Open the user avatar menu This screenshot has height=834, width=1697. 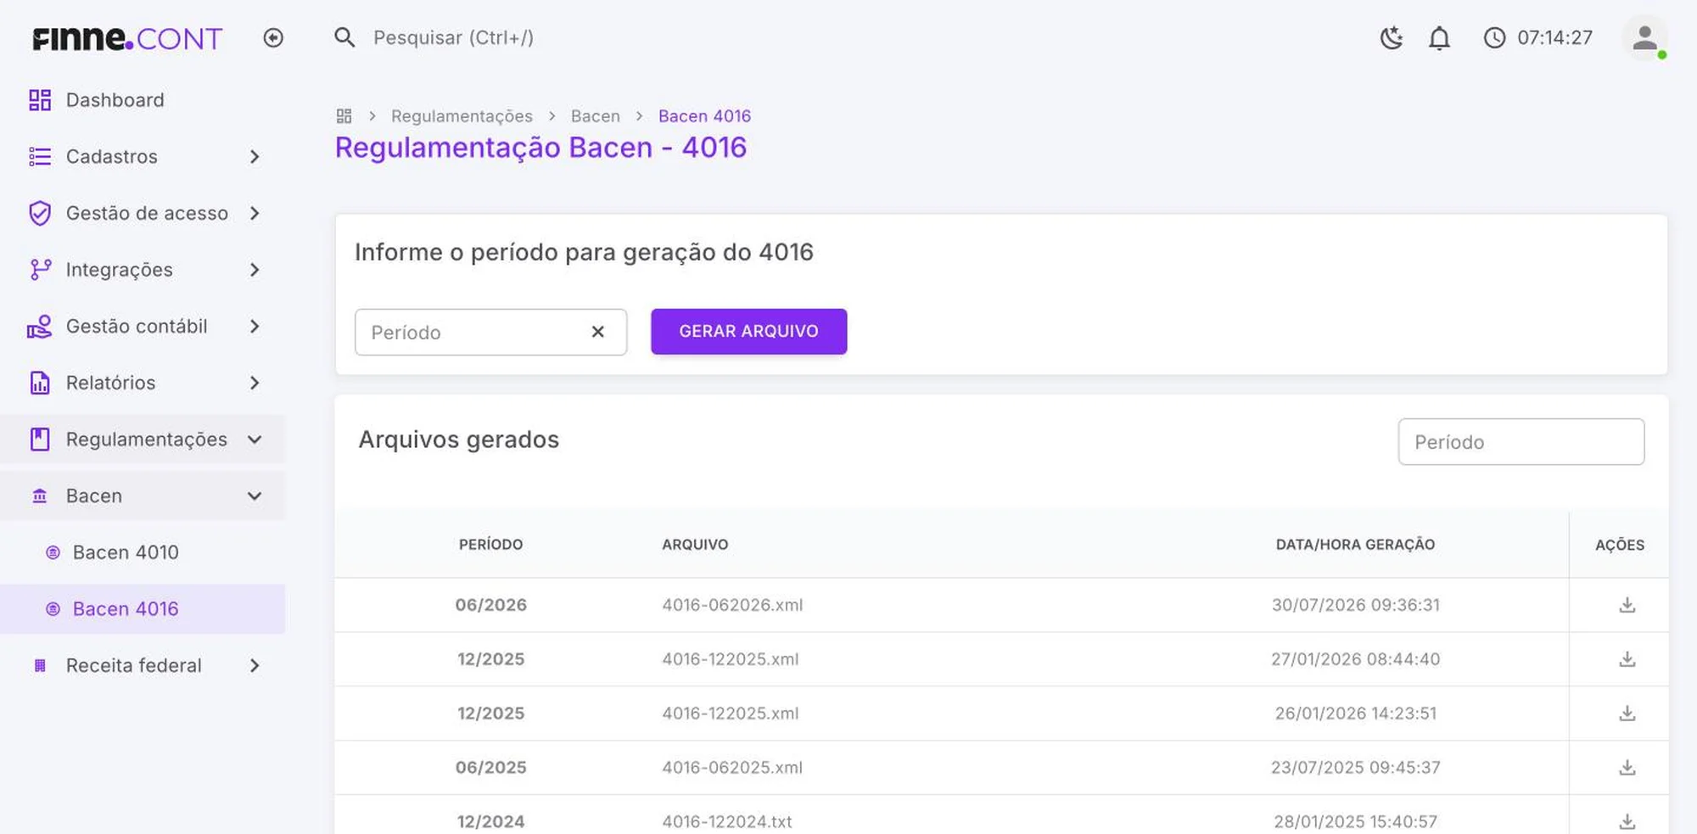(x=1644, y=38)
